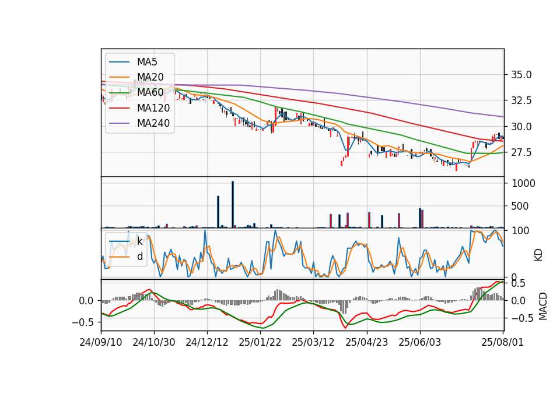Click the k legend label in KD panel
Viewport: 560px width, 403px height.
click(139, 241)
